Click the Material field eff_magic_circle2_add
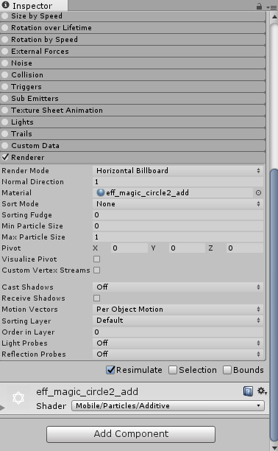This screenshot has height=451, width=278. [173, 193]
